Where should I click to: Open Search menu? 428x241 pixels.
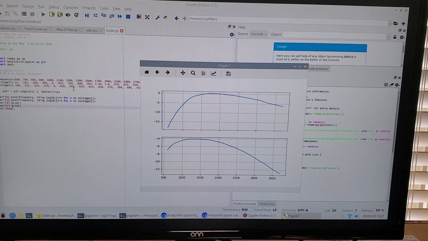(12, 6)
